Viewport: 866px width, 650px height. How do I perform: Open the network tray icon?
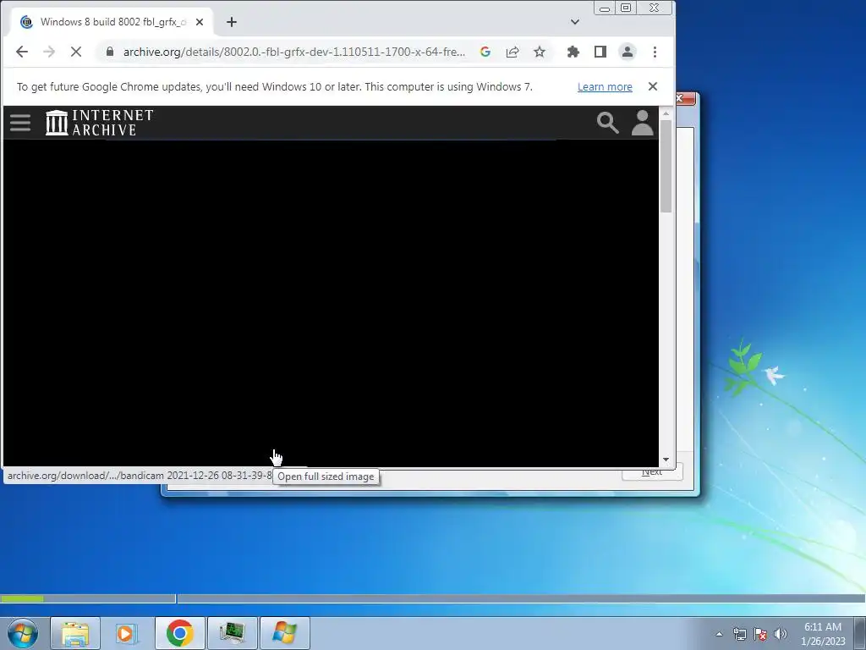739,634
